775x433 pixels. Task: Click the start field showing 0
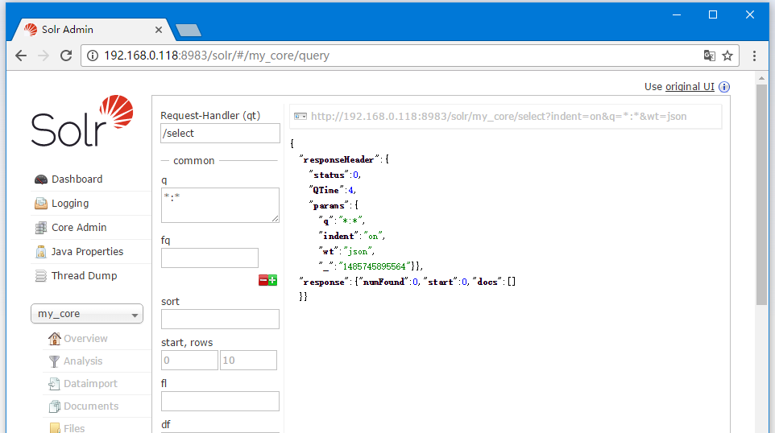point(189,361)
